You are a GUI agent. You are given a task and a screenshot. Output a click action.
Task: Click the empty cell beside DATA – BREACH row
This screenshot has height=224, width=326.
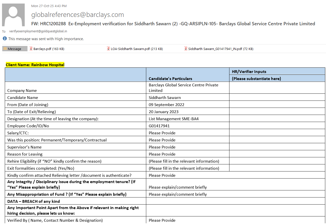click(235, 201)
